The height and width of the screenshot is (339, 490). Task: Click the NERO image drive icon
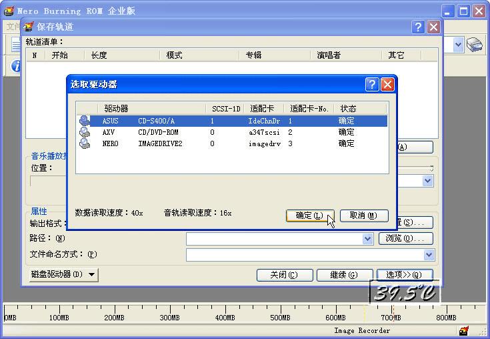[85, 143]
